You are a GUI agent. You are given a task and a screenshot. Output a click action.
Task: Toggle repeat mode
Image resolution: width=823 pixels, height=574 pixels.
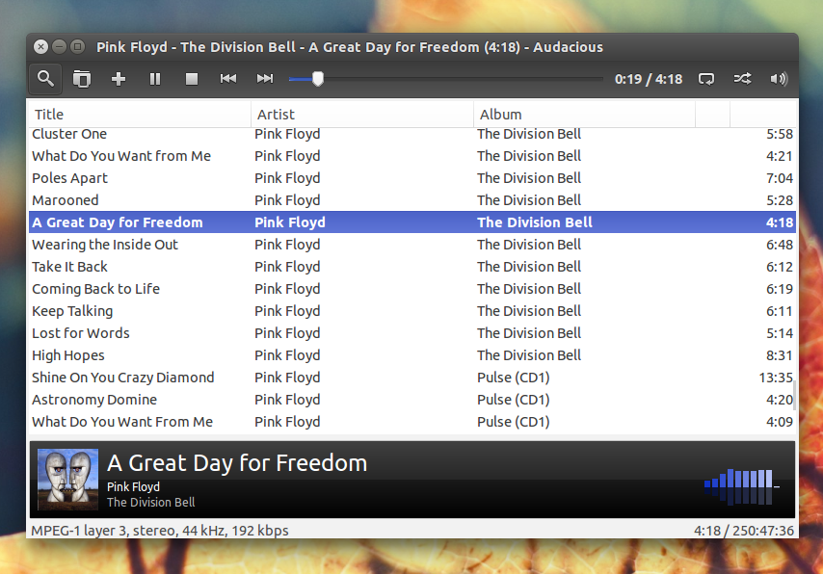pos(706,79)
